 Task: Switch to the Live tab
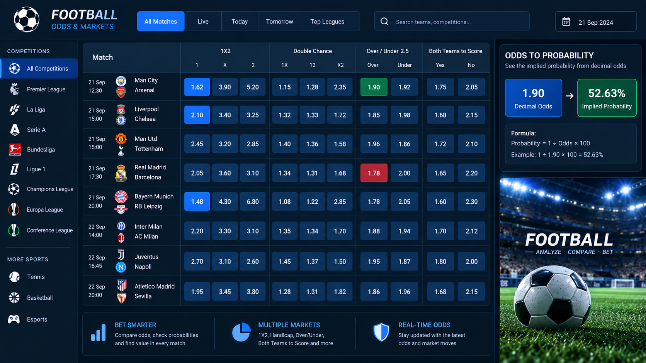click(x=203, y=21)
